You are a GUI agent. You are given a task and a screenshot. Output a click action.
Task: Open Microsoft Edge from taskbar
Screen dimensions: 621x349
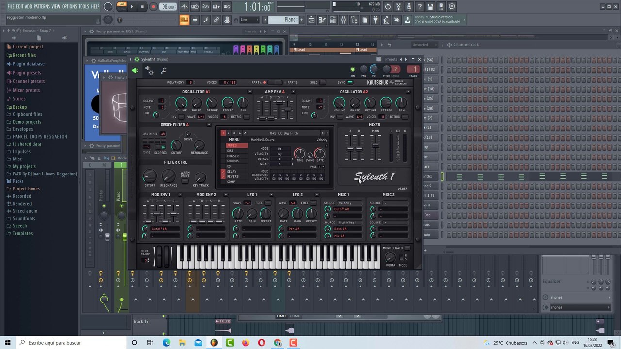(x=166, y=343)
